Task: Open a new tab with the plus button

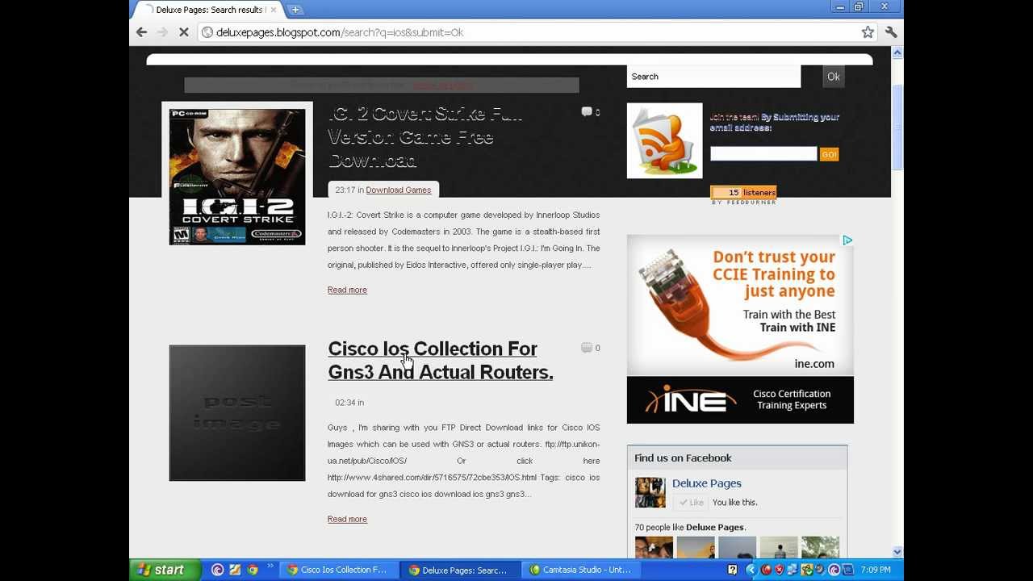Action: (295, 10)
